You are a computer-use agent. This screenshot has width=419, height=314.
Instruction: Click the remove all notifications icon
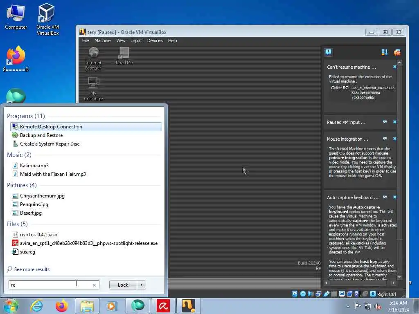click(397, 52)
